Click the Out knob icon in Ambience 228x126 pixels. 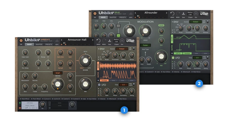click(122, 41)
